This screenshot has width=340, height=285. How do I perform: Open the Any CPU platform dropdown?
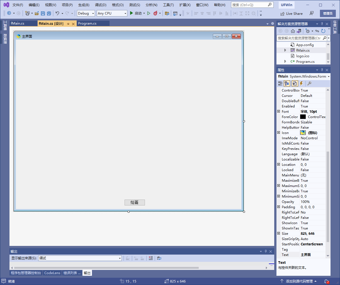click(x=125, y=13)
